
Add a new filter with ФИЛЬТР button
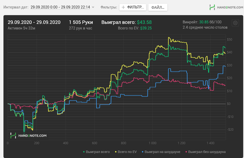(133, 7)
